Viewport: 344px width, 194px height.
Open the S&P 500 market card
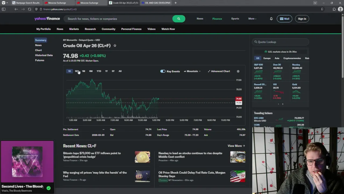click(262, 72)
